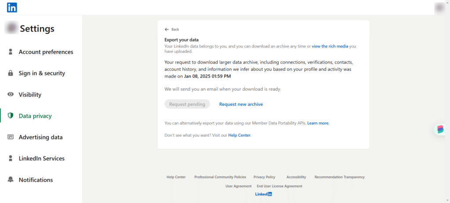Go back using the Back arrow
The height and width of the screenshot is (203, 450).
[x=172, y=29]
